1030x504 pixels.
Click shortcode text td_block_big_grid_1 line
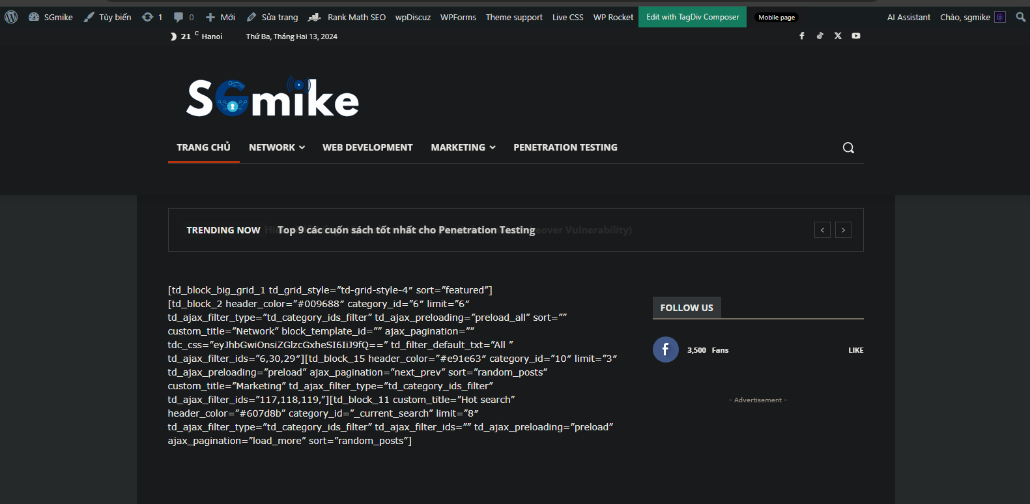(330, 290)
